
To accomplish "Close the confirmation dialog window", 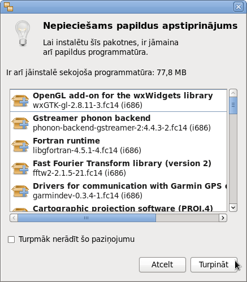I will coord(239,7).
